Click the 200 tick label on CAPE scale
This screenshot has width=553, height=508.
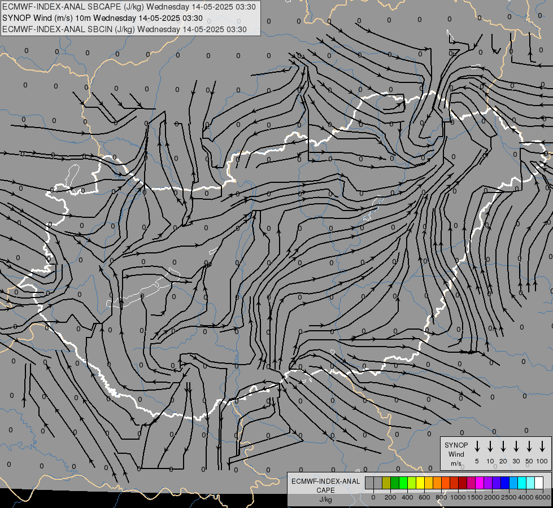tap(390, 497)
